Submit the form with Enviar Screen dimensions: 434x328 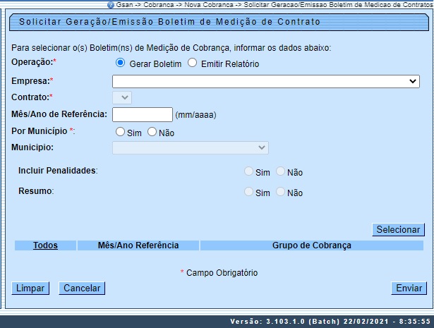[x=409, y=288]
